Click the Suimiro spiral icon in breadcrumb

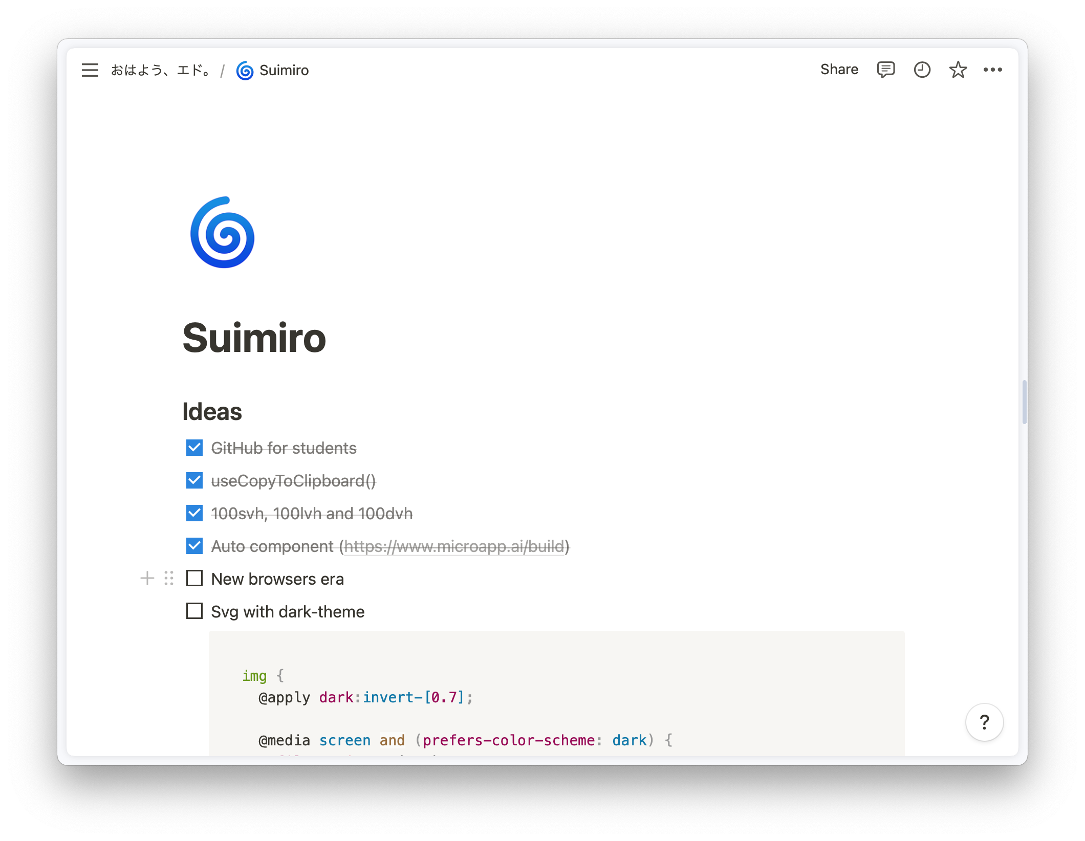click(245, 71)
